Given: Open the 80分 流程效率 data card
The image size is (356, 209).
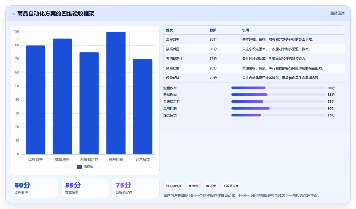Looking at the screenshot, I should click(34, 188).
